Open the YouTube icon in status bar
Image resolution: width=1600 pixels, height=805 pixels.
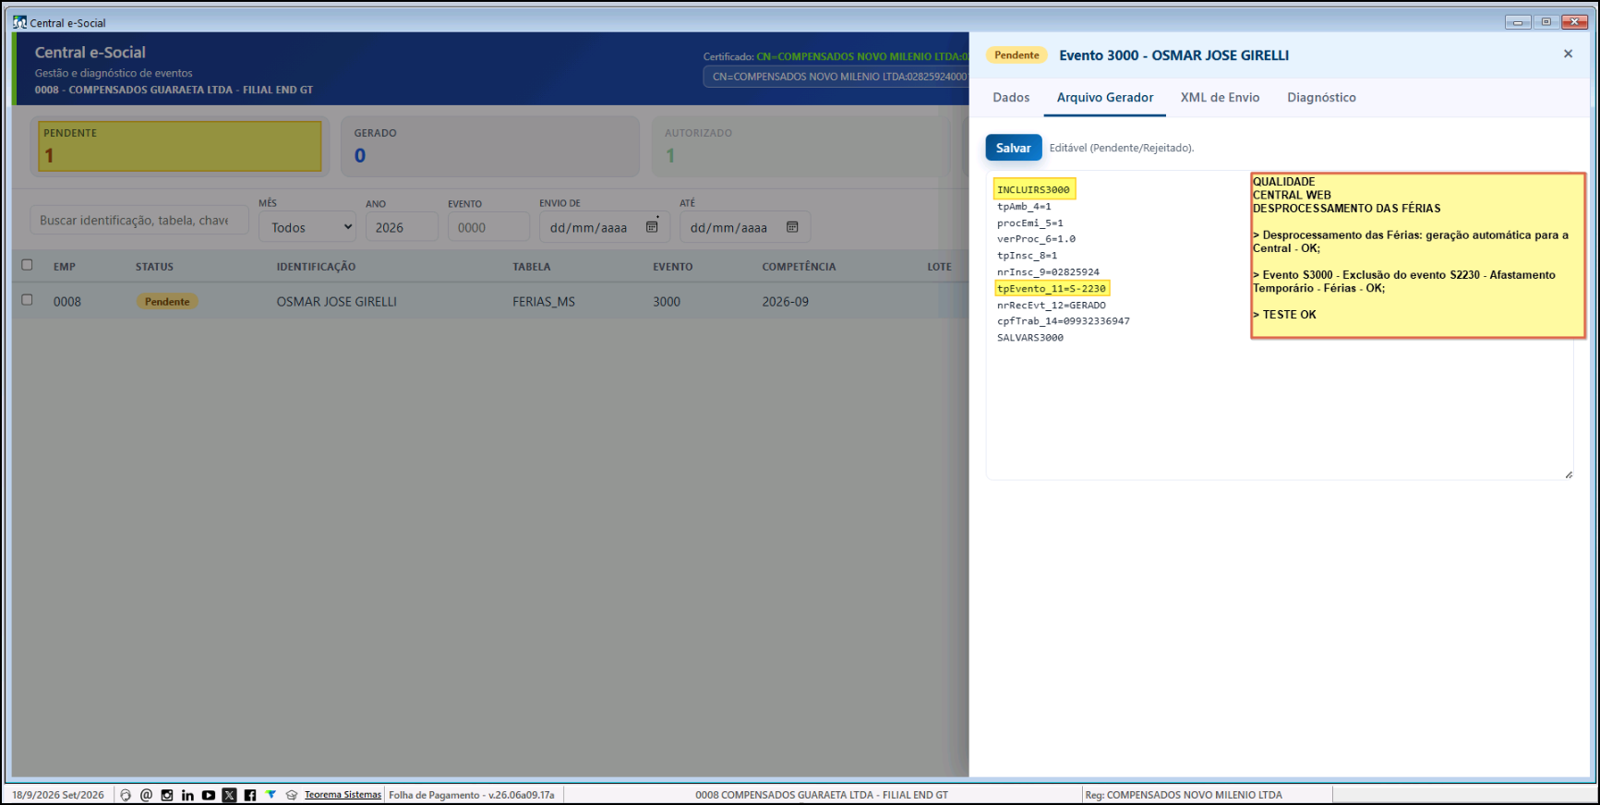(x=209, y=795)
